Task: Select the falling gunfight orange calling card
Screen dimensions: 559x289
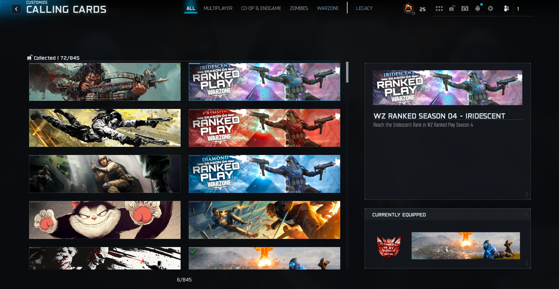Action: pos(264,220)
